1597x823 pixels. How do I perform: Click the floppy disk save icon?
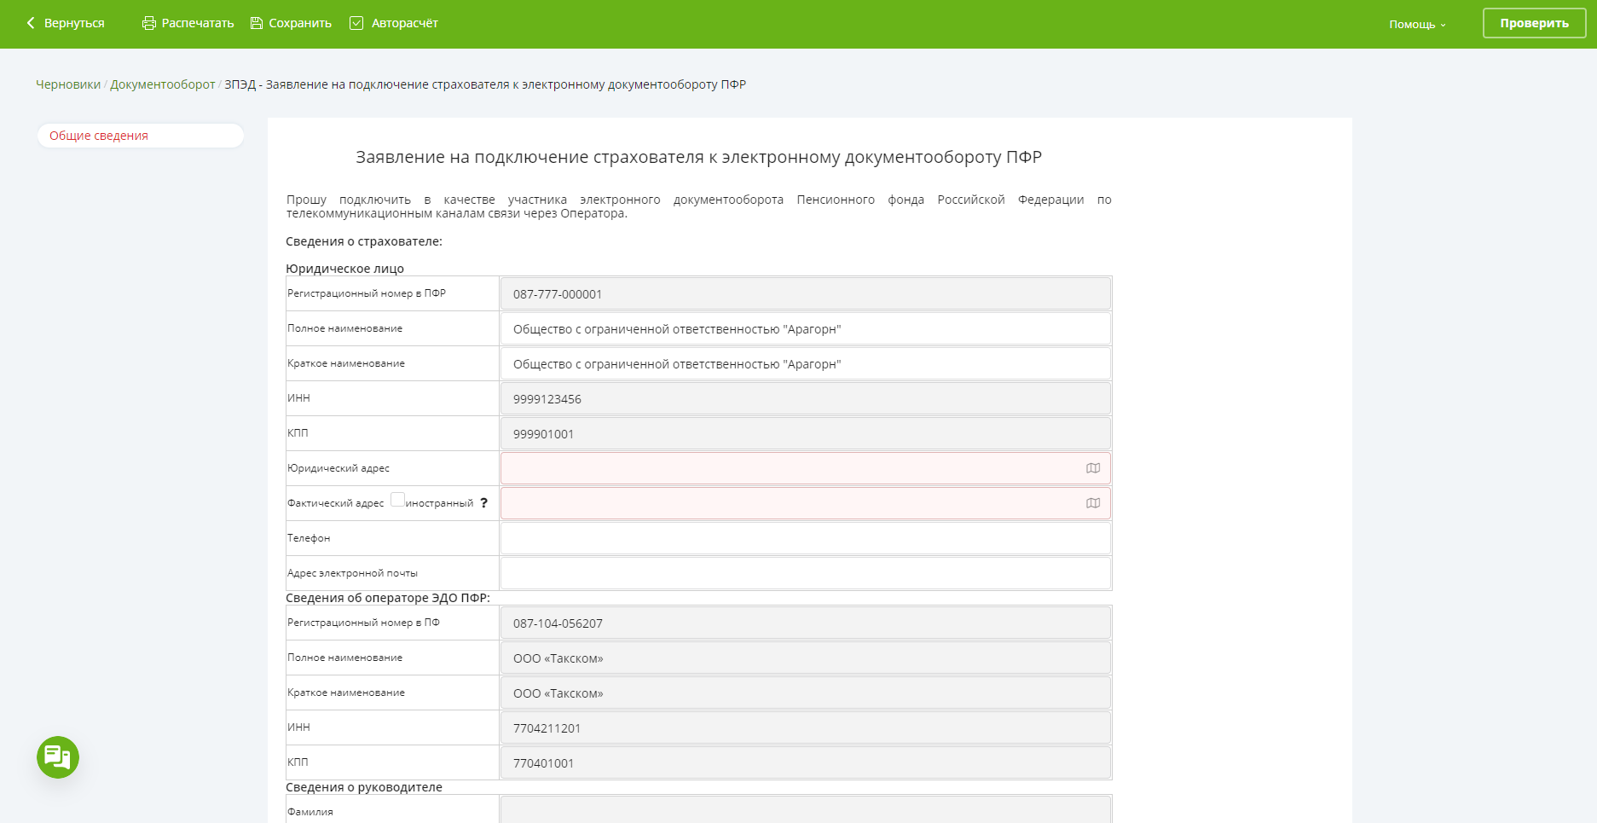[256, 23]
